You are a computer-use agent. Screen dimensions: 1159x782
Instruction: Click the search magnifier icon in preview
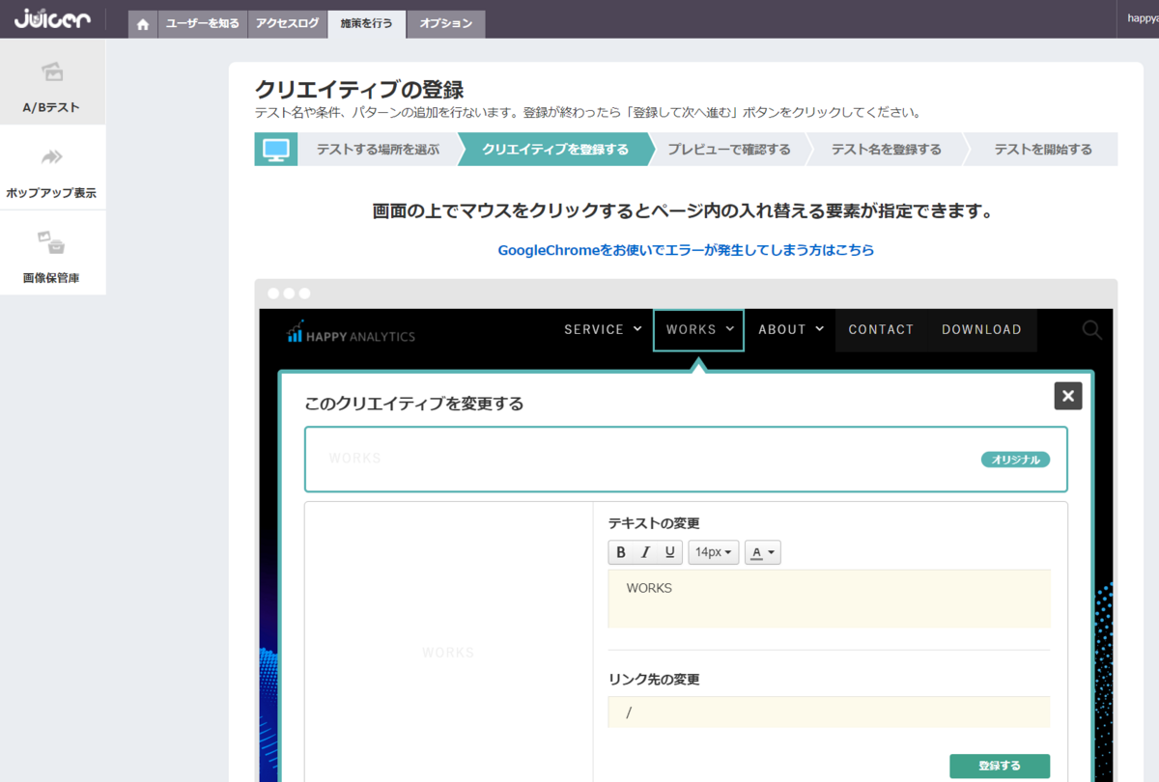[x=1091, y=330]
